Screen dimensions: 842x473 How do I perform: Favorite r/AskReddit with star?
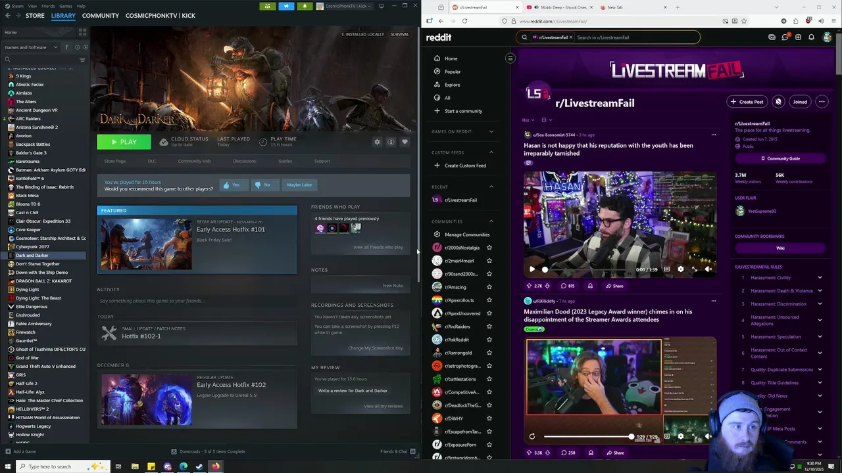tap(489, 340)
